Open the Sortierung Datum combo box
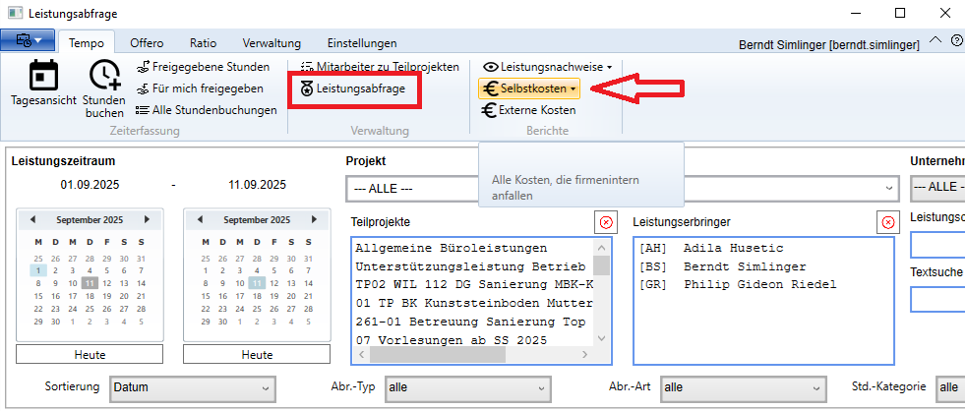 click(191, 387)
